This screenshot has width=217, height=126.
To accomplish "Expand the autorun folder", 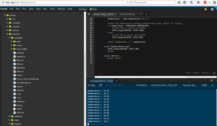I will coord(7,30).
